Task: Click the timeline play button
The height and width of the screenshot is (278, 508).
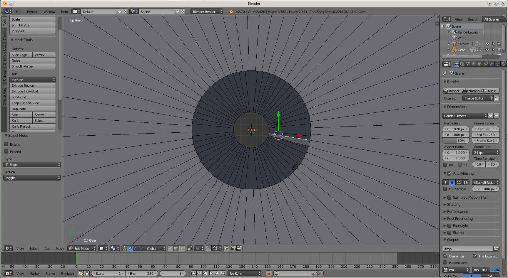Action: point(211,273)
